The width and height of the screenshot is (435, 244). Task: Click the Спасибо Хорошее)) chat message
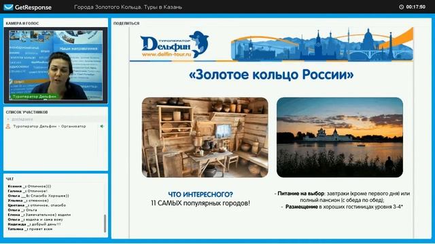point(38,196)
